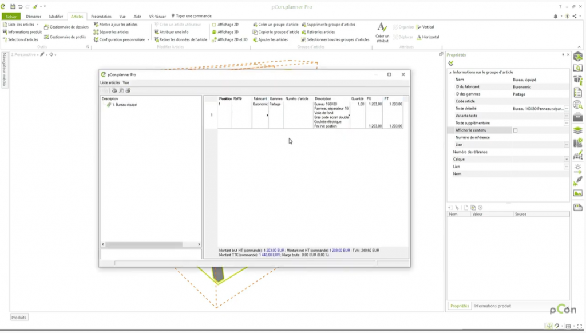This screenshot has height=333, width=586.
Task: Click the horizontal scrollbar of the dialog's left pane
Action: [x=144, y=244]
